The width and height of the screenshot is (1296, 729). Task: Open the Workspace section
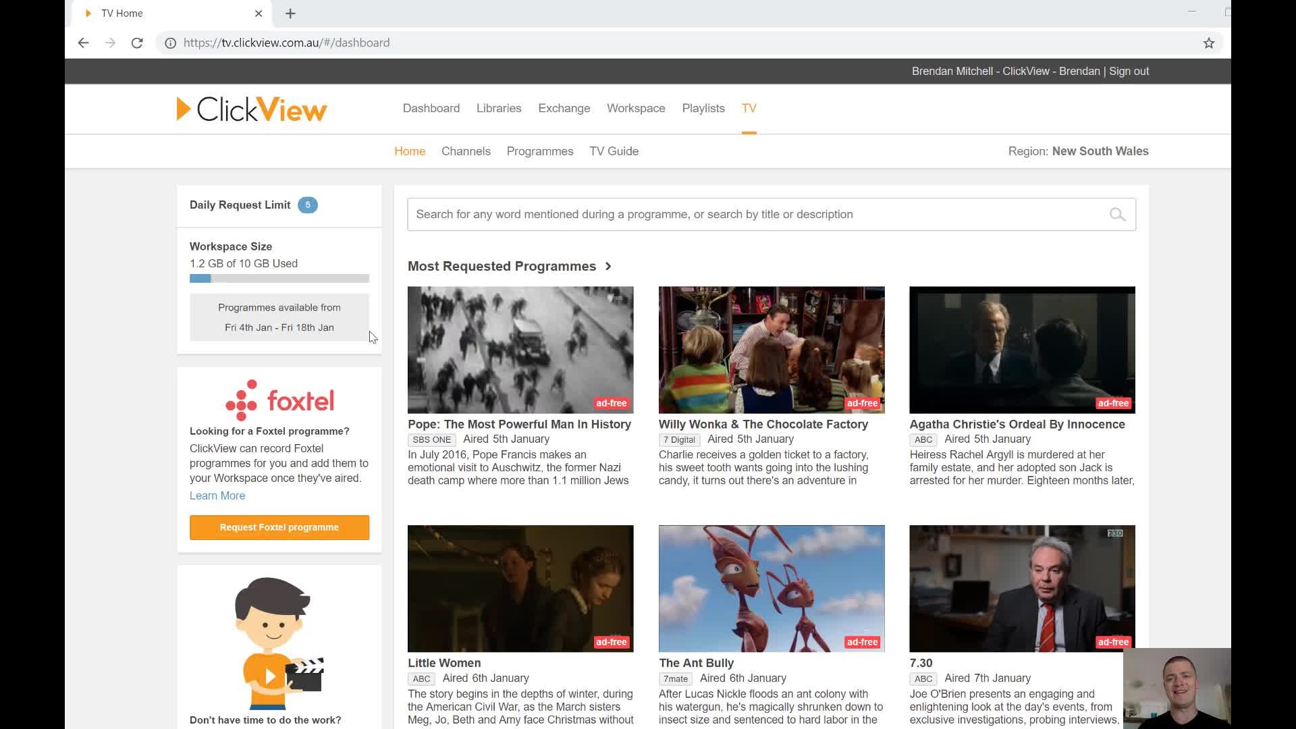click(636, 108)
